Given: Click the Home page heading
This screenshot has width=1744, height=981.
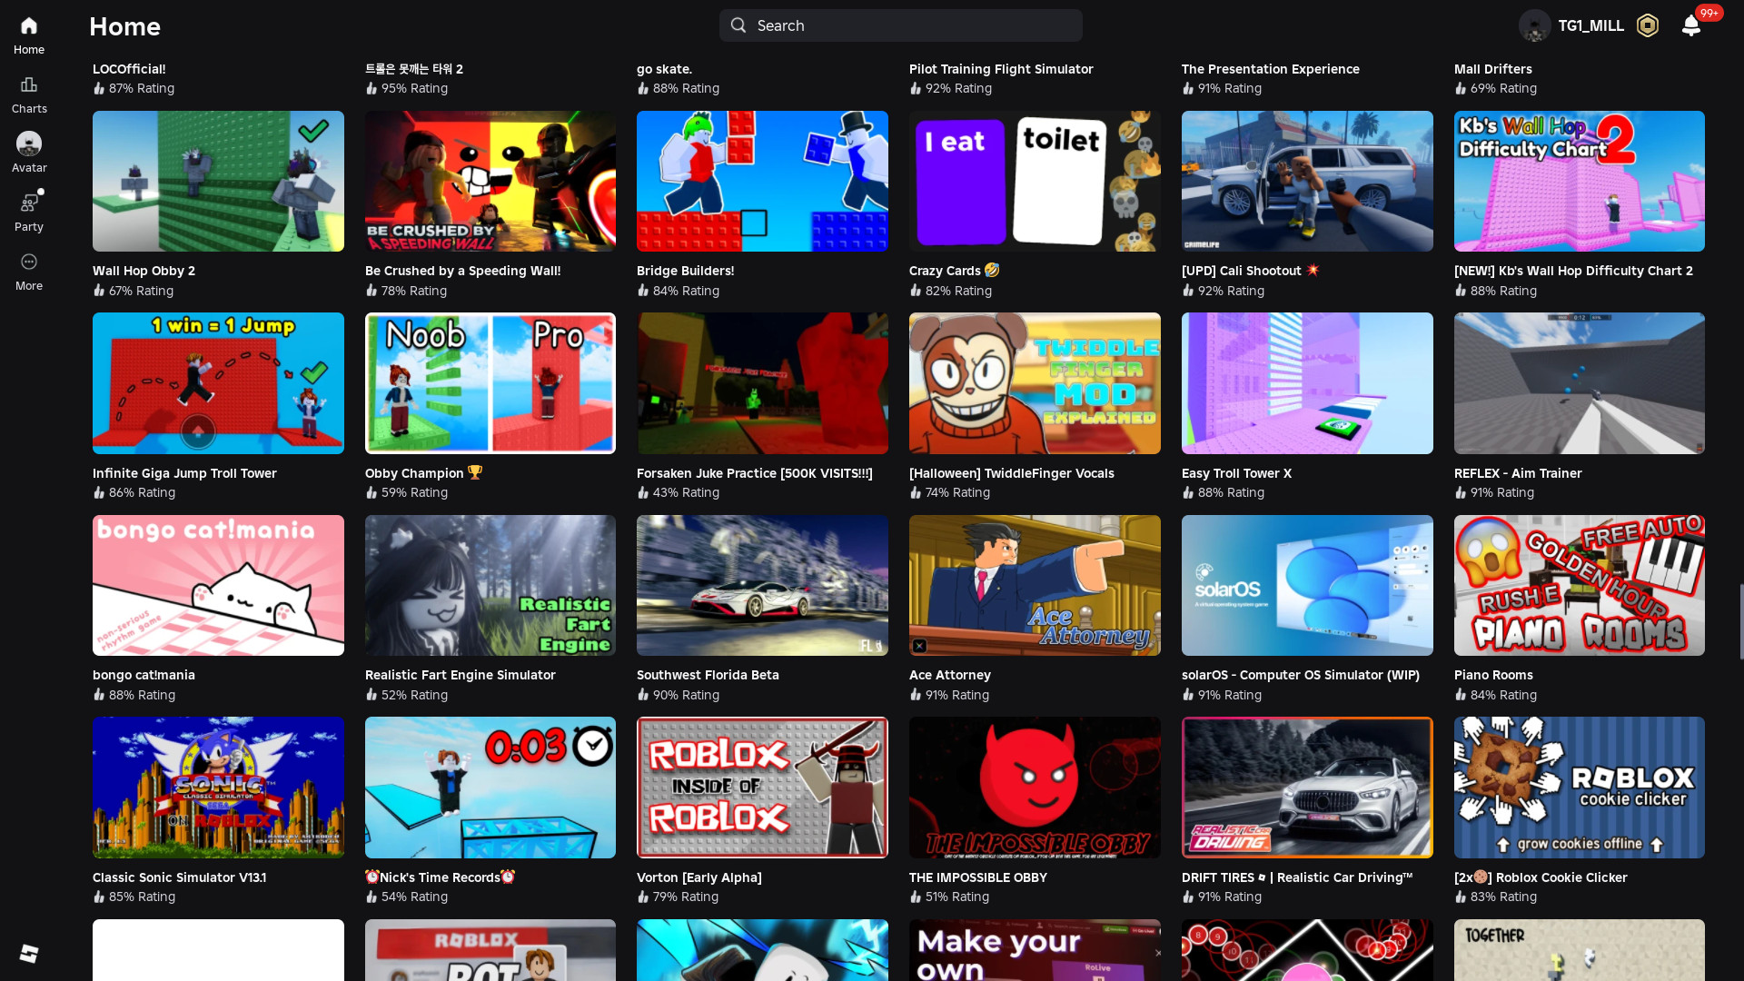Looking at the screenshot, I should click(x=124, y=26).
